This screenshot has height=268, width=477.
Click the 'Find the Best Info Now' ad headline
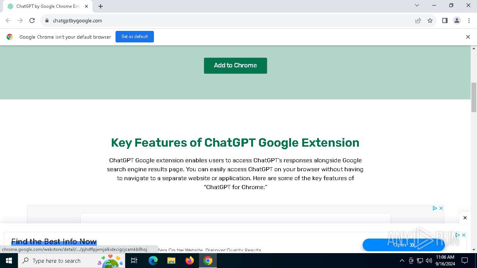54,242
